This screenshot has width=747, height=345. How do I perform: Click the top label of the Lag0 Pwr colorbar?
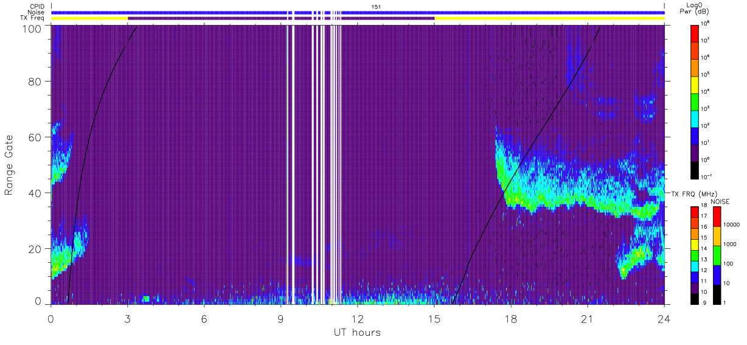(706, 23)
